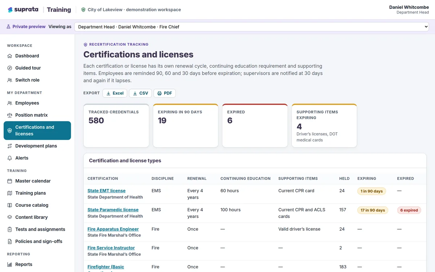This screenshot has height=272, width=435.
Task: Open the Firefighter (Basic link
Action: [x=106, y=267]
